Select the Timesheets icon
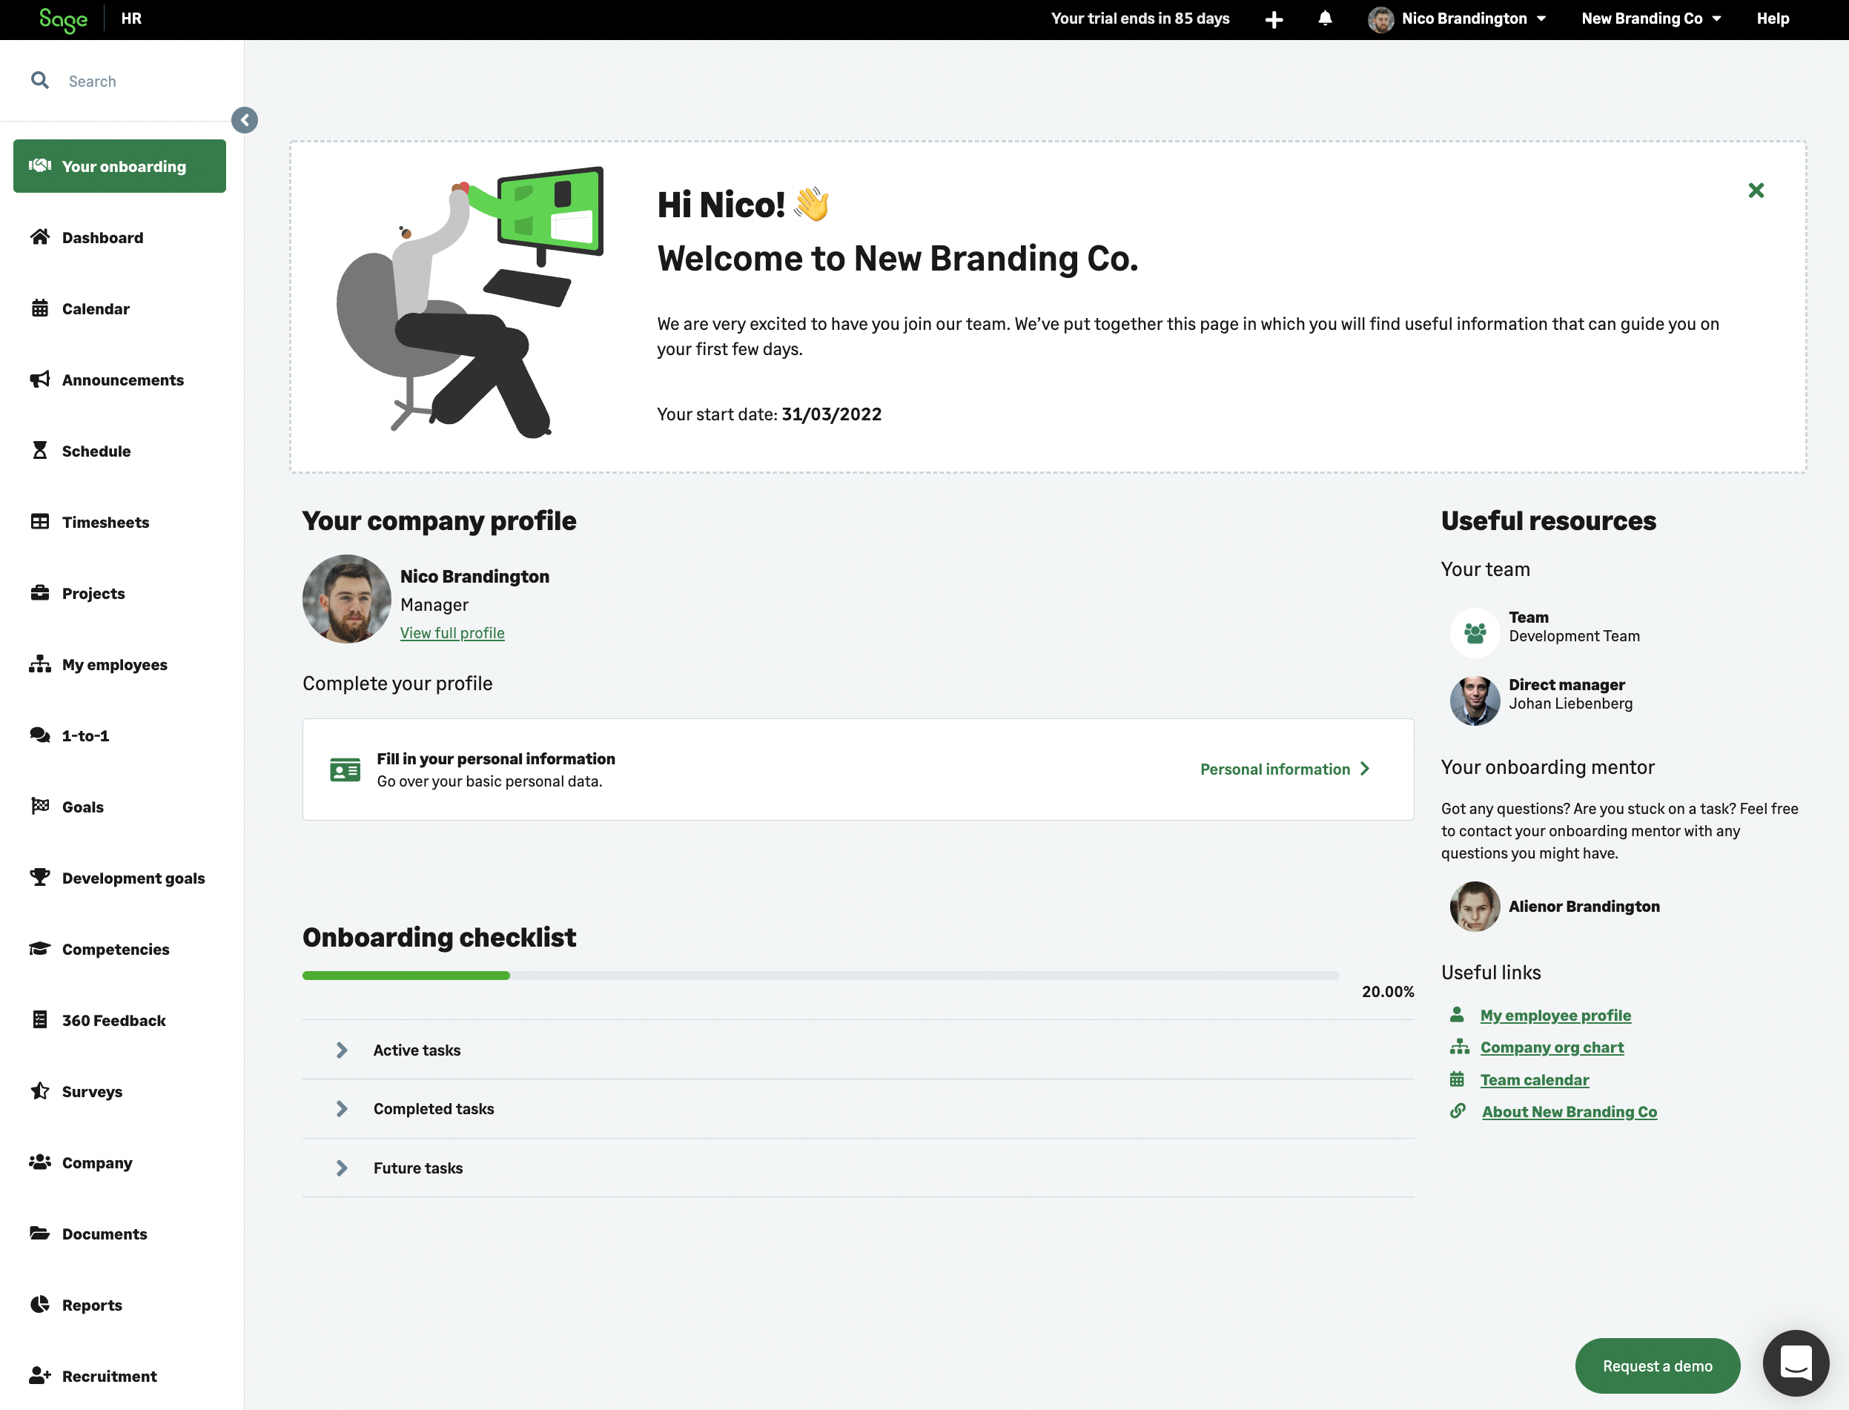The image size is (1849, 1410). coord(40,521)
